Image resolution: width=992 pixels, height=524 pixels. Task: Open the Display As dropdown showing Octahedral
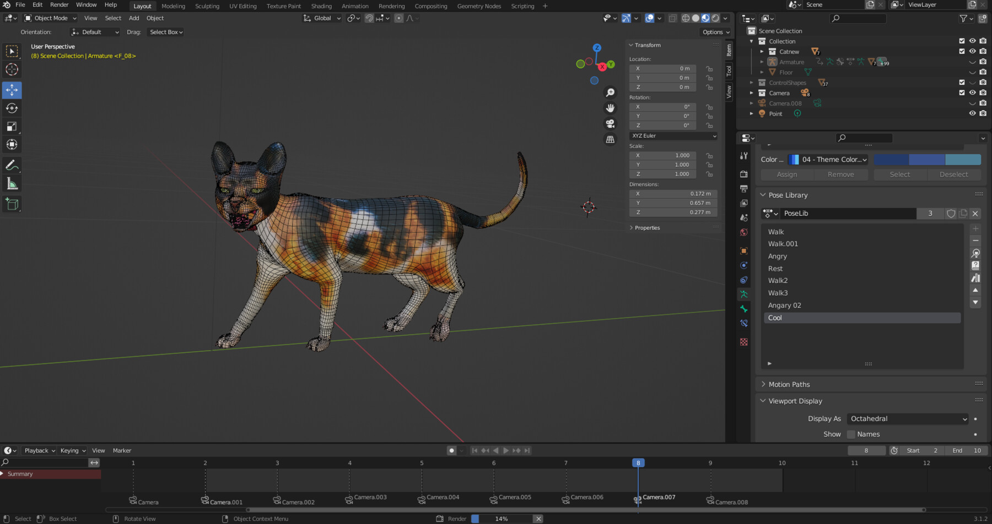[x=908, y=419]
